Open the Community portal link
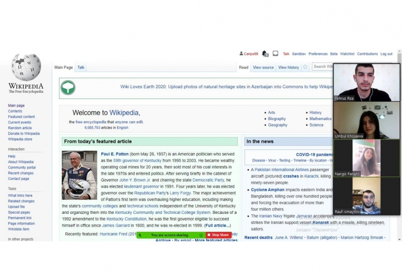The image size is (402, 275). 22,168
